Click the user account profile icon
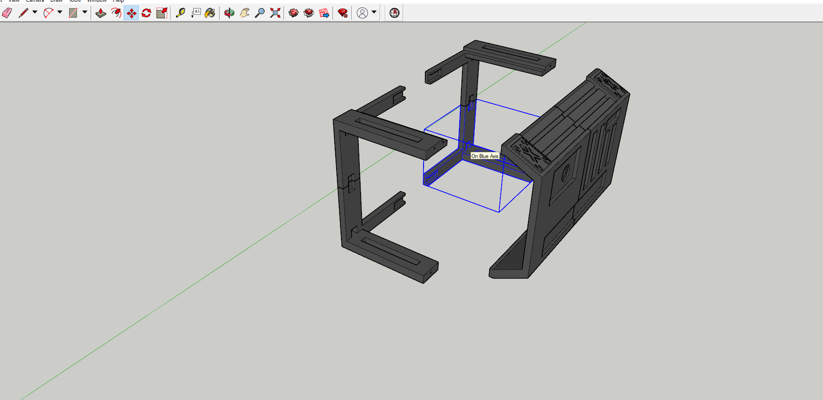Viewport: 823px width, 400px height. (x=362, y=13)
